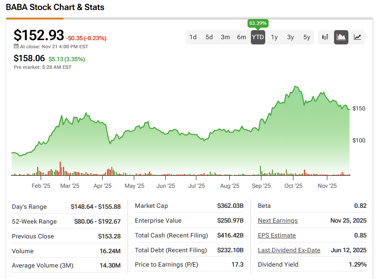Choose the 3m chart period
Viewport: 378px width, 279px height.
pos(226,37)
